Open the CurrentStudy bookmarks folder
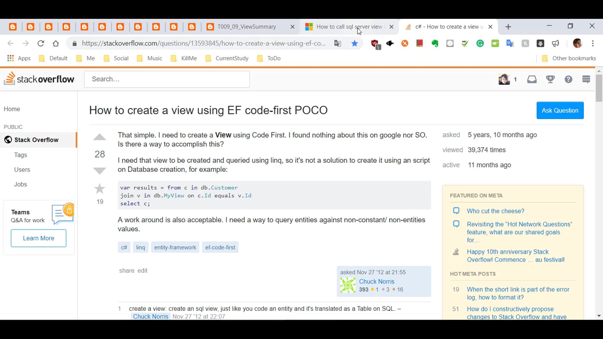The image size is (603, 339). point(231,58)
